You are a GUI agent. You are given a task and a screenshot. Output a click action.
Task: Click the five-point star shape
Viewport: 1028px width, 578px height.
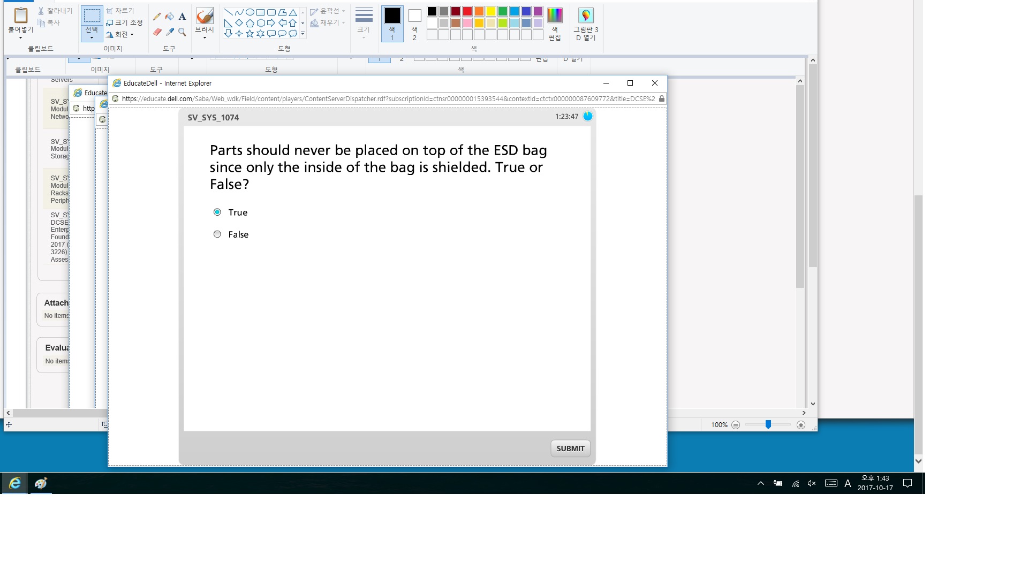point(250,34)
